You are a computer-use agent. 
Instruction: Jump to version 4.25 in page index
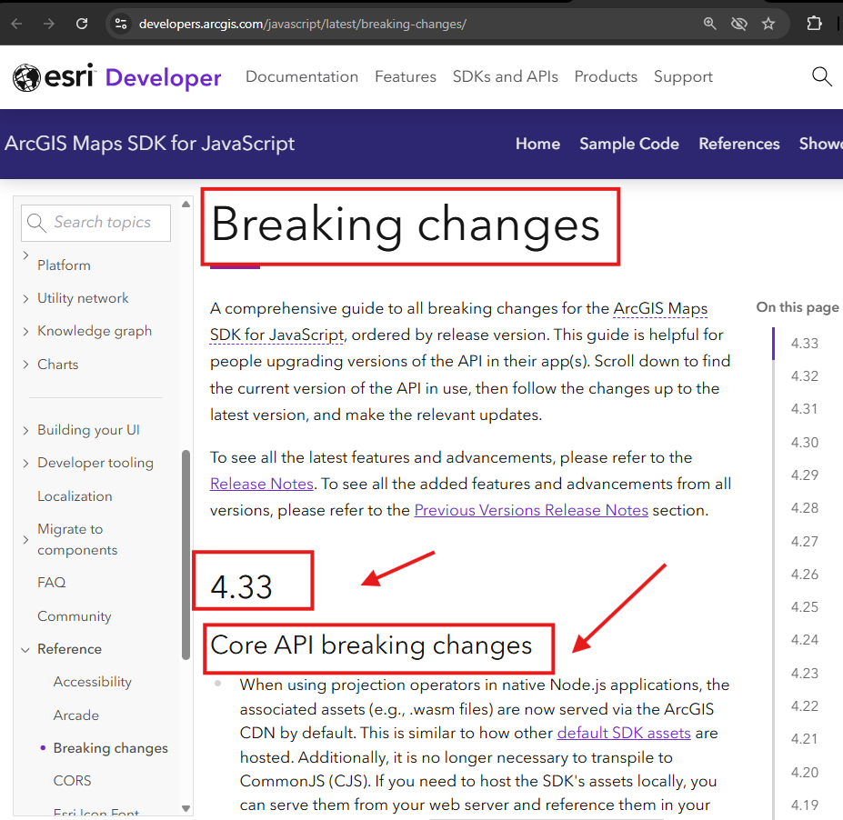coord(804,606)
